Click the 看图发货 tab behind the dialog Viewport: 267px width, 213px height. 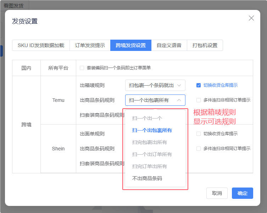[14, 5]
